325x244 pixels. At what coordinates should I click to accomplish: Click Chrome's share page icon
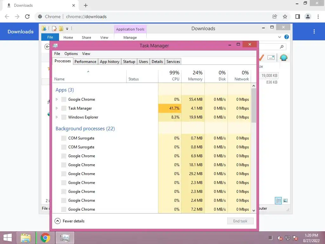(x=275, y=17)
